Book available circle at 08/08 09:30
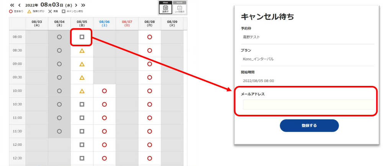 click(x=150, y=77)
